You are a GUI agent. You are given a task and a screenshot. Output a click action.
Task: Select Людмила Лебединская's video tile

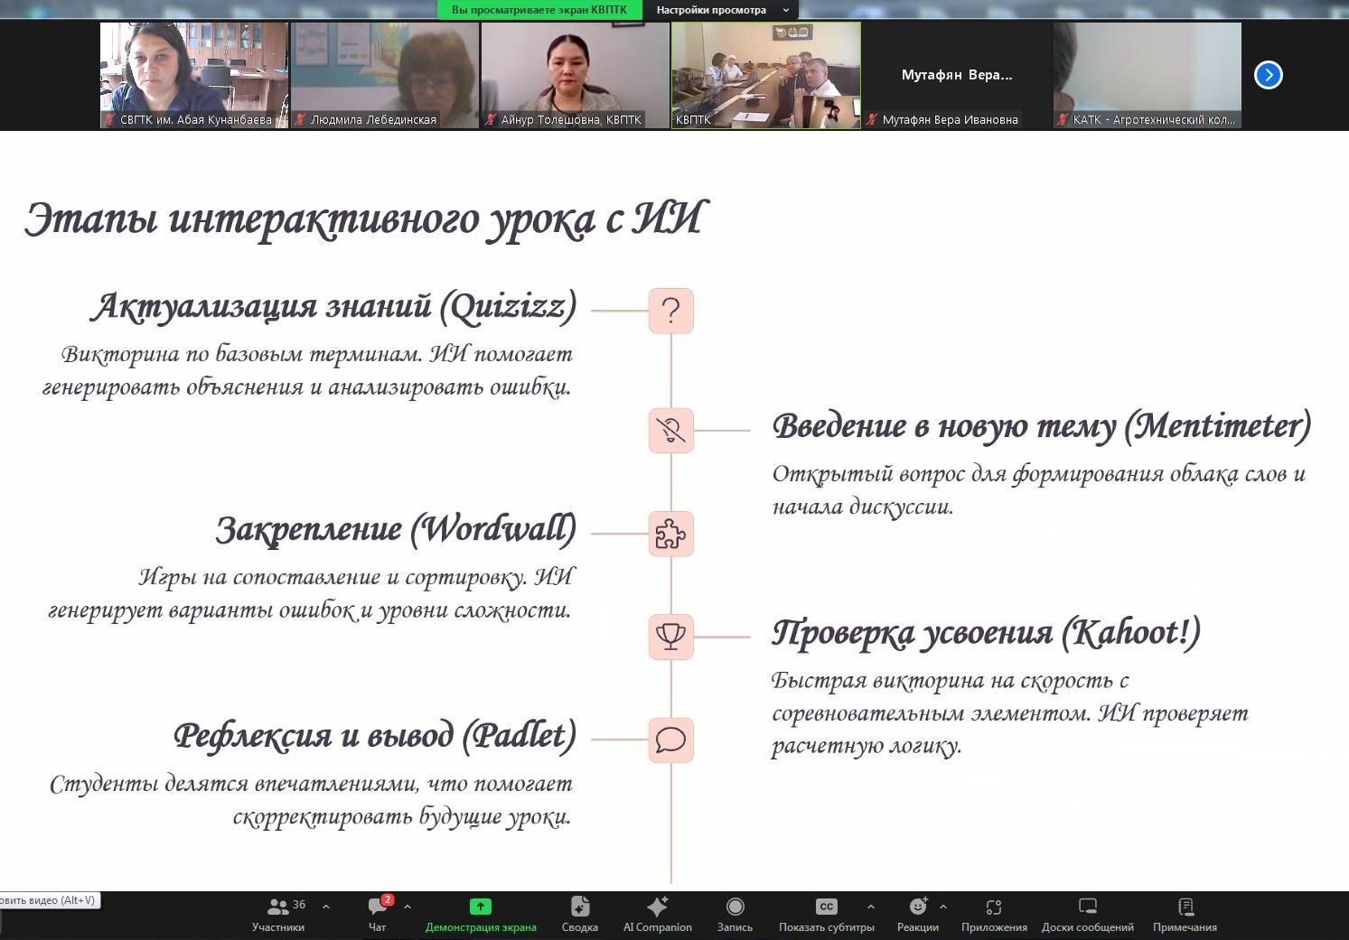(384, 75)
